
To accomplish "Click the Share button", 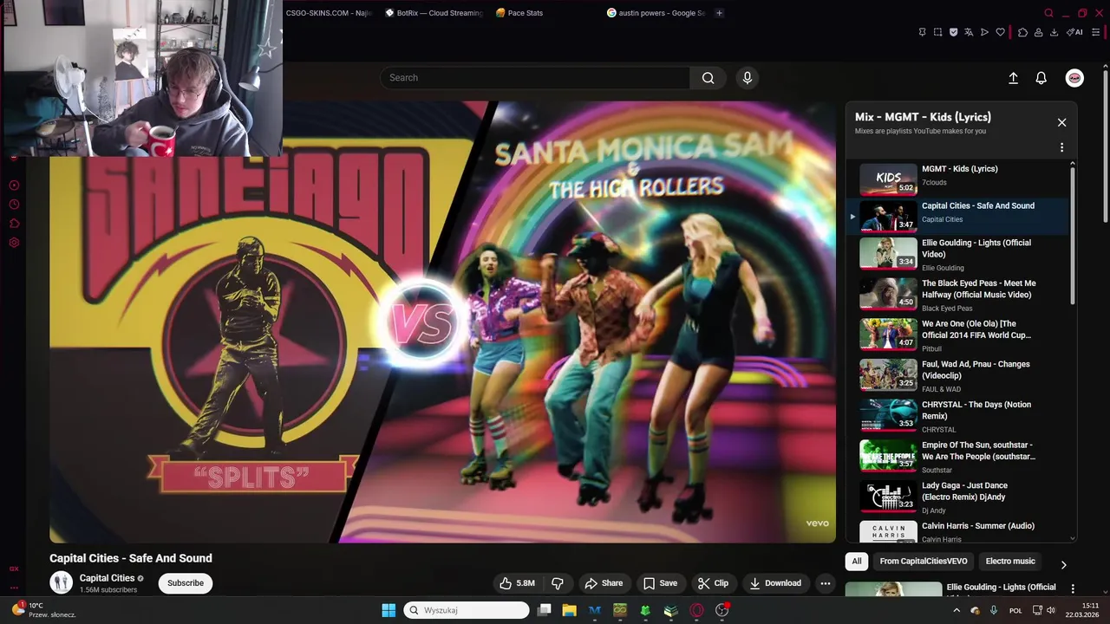I will click(604, 583).
